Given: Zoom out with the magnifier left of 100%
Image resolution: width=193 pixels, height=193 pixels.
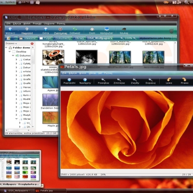Looking at the screenshot, I should click(122, 38).
